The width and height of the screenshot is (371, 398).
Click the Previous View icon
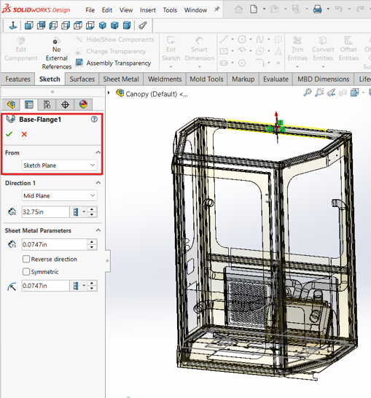click(x=331, y=93)
